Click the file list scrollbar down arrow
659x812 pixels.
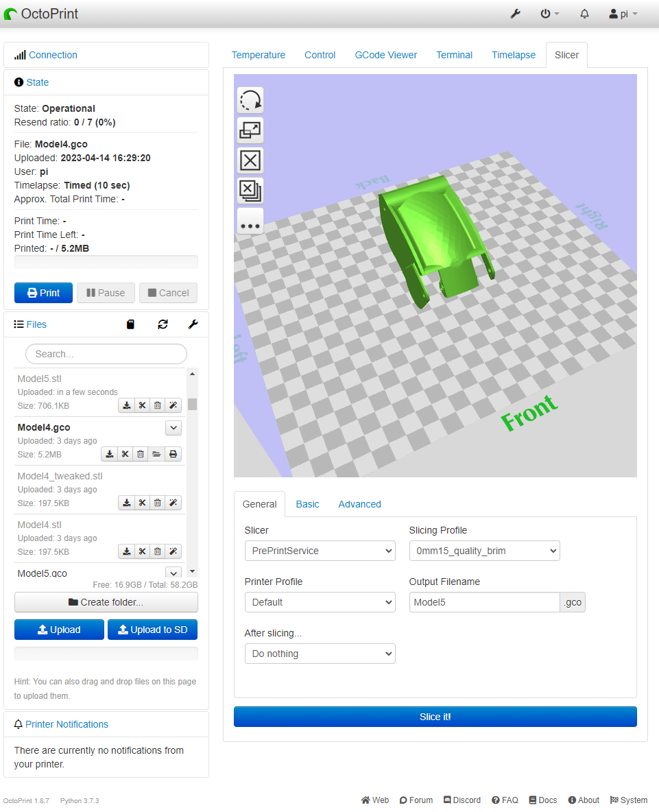tap(192, 572)
